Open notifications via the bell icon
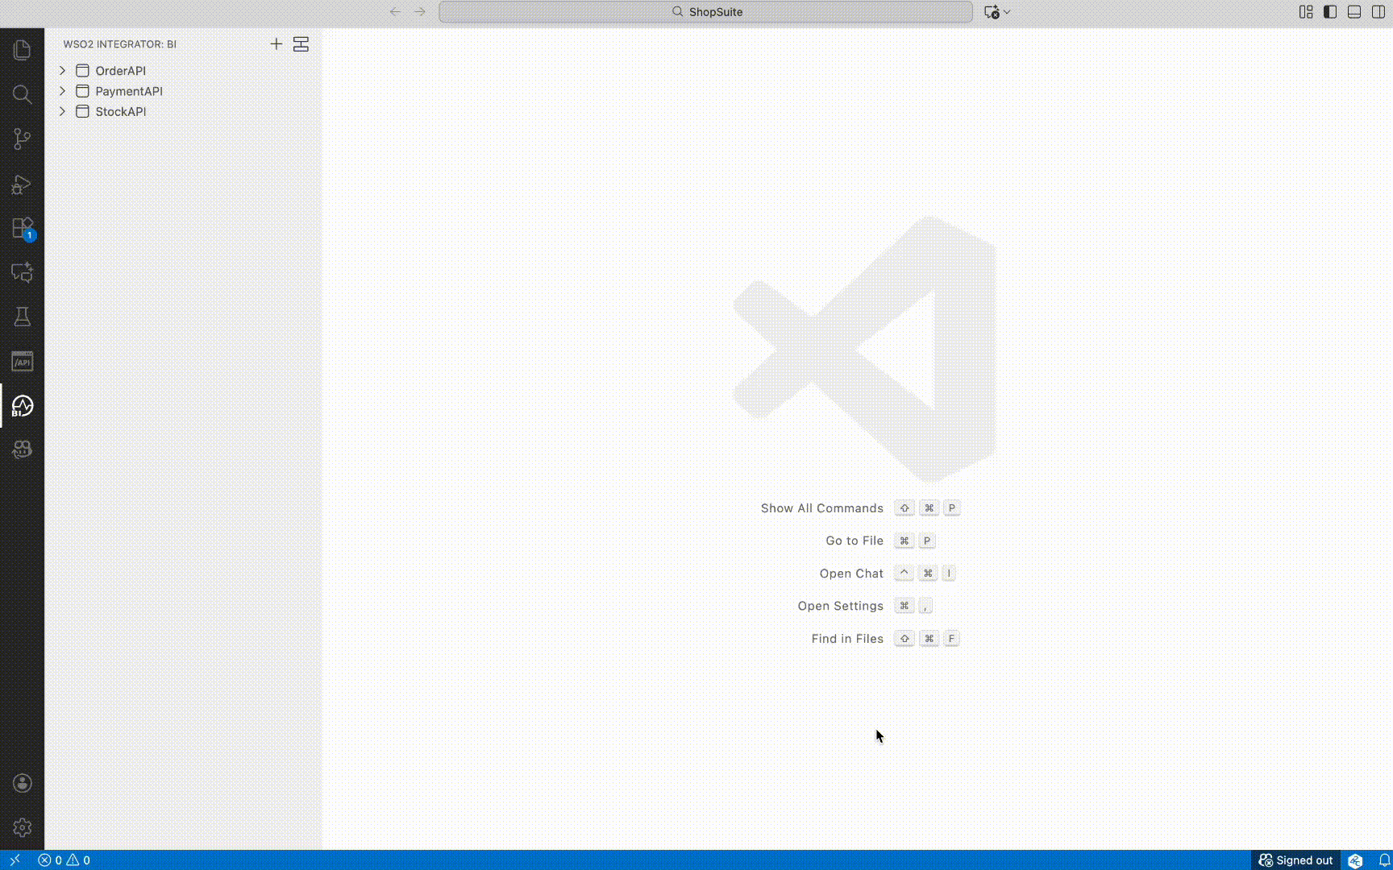The image size is (1393, 870). (x=1382, y=860)
